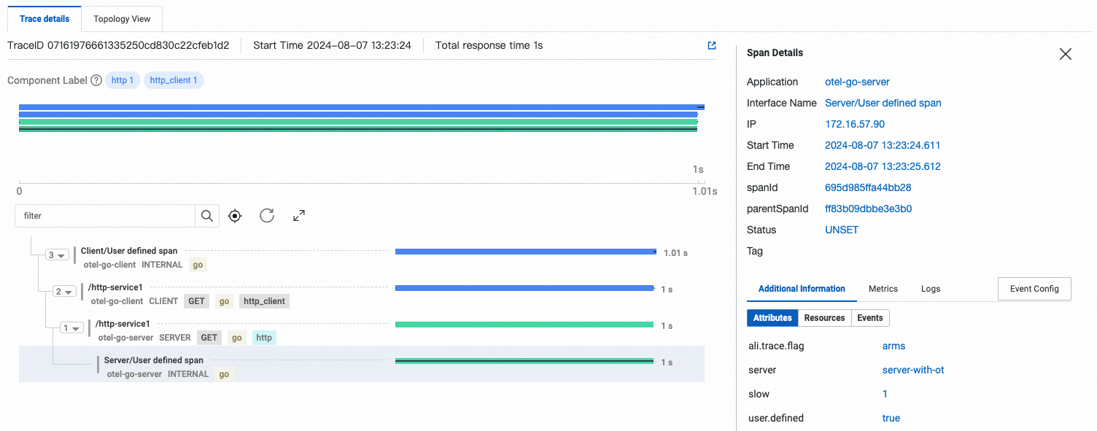
Task: Click the search magnifier icon beside filter
Action: coord(206,216)
